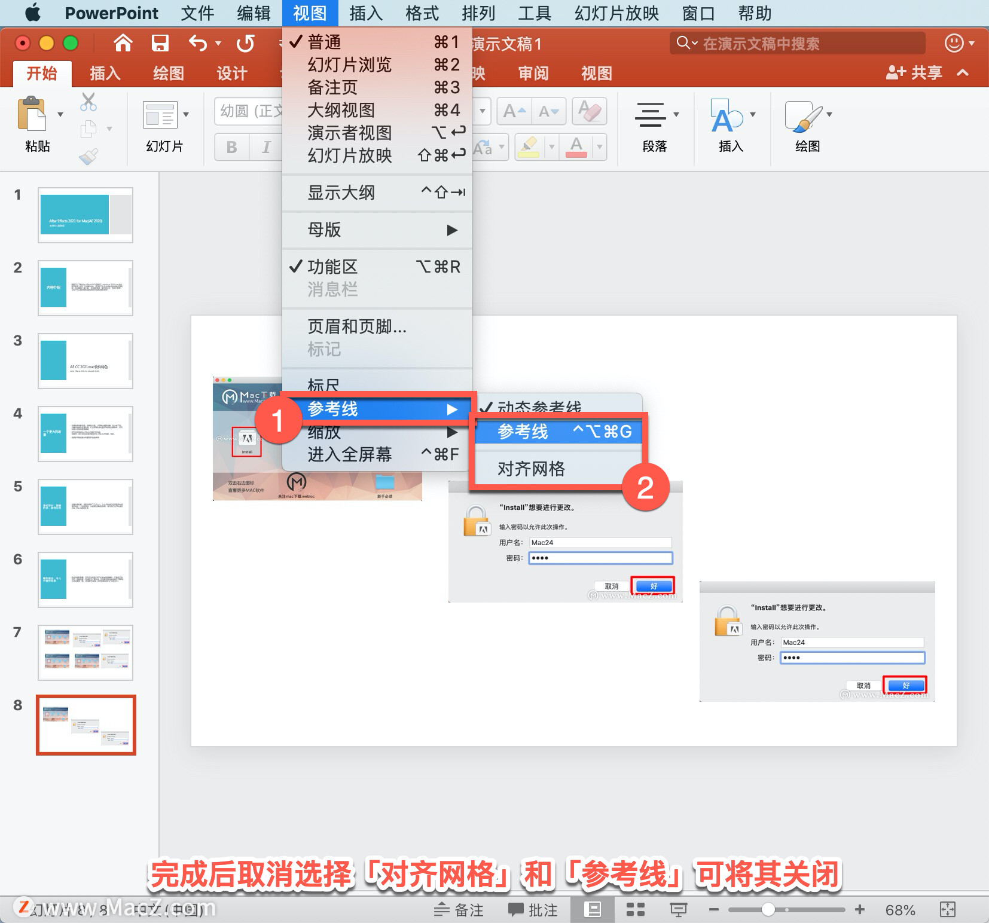Screen dimensions: 989x923
Task: Click the Undo arrow icon
Action: point(198,43)
